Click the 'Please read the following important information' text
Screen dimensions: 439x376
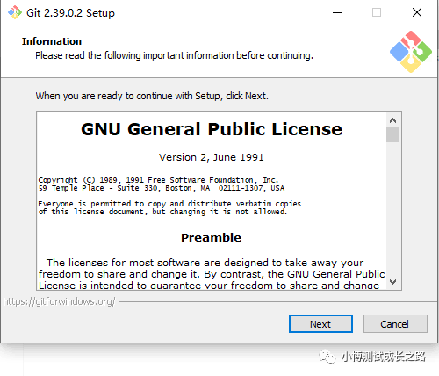(174, 55)
